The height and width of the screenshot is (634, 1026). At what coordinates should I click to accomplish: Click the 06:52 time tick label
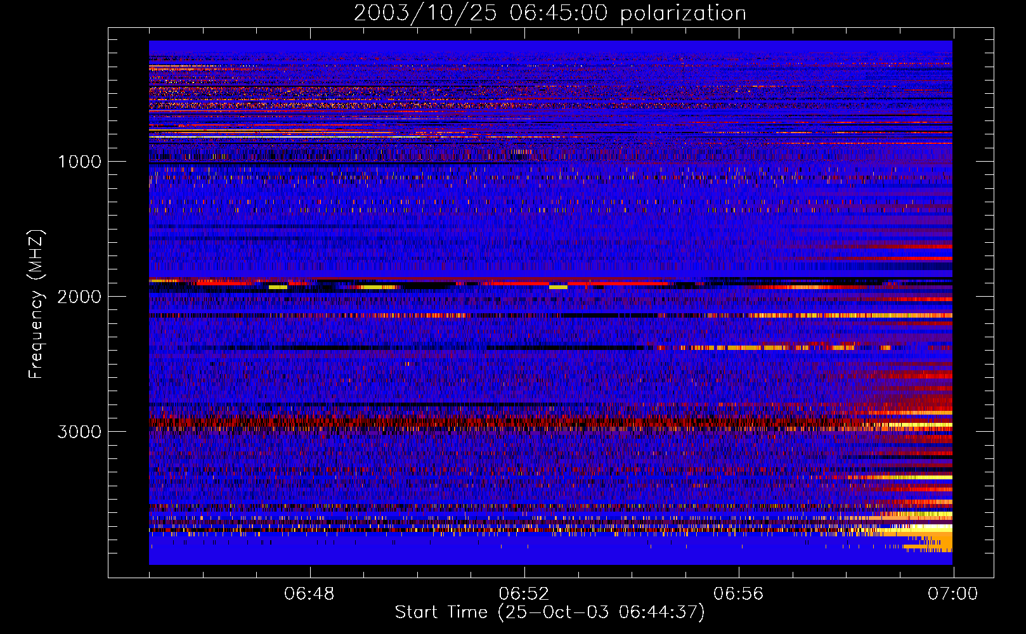click(524, 594)
